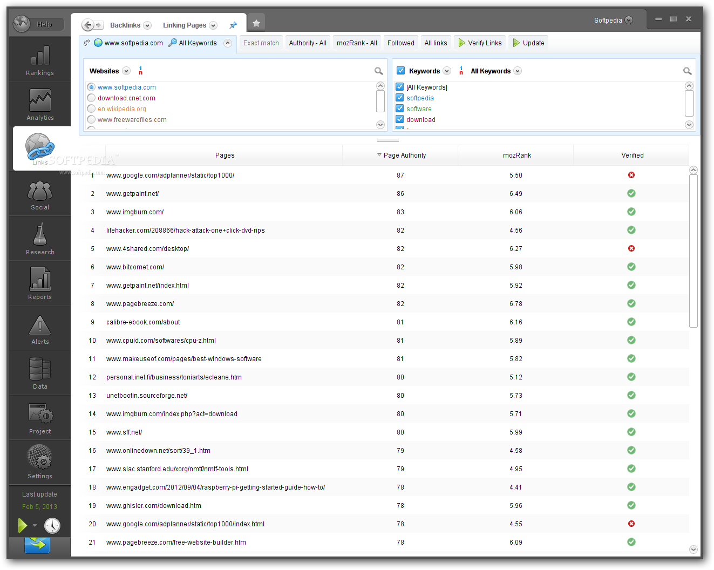Select www.freewarefiles.com radio button
Screen dimensions: 714x570
point(91,119)
